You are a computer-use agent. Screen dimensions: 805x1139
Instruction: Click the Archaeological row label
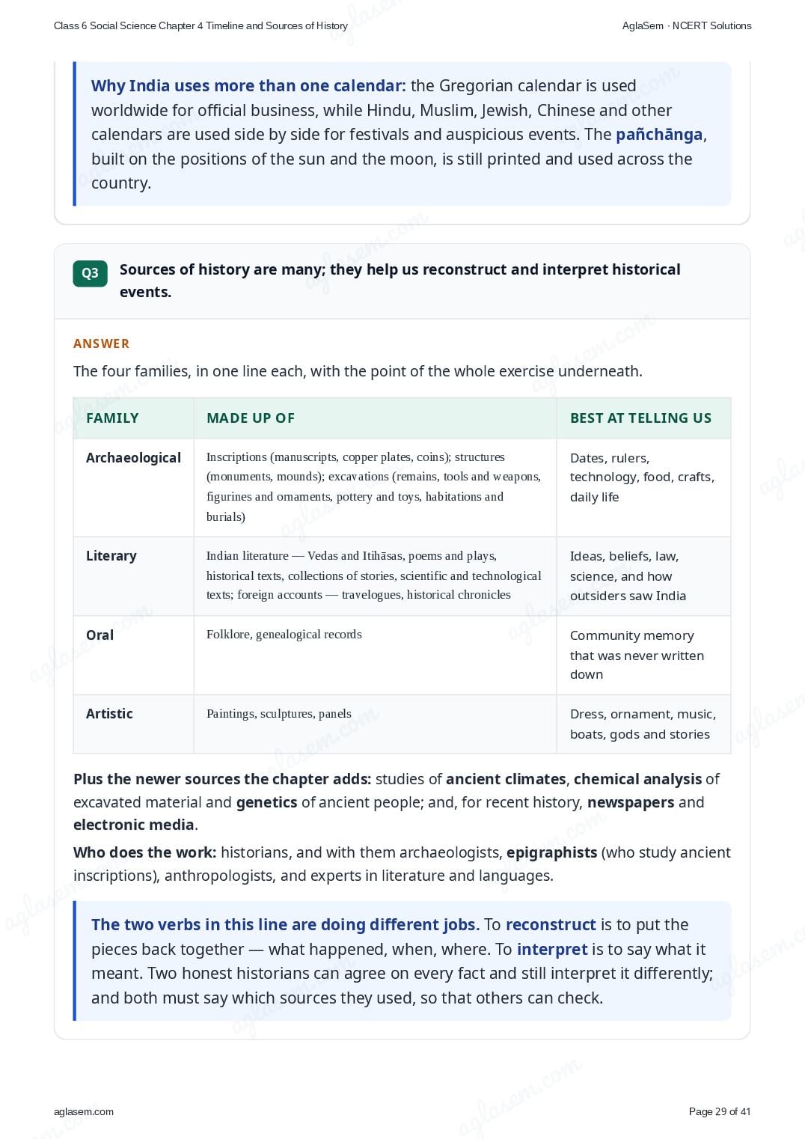(x=133, y=458)
